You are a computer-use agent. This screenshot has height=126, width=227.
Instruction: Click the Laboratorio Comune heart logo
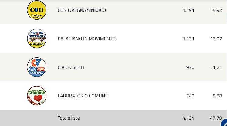37,96
